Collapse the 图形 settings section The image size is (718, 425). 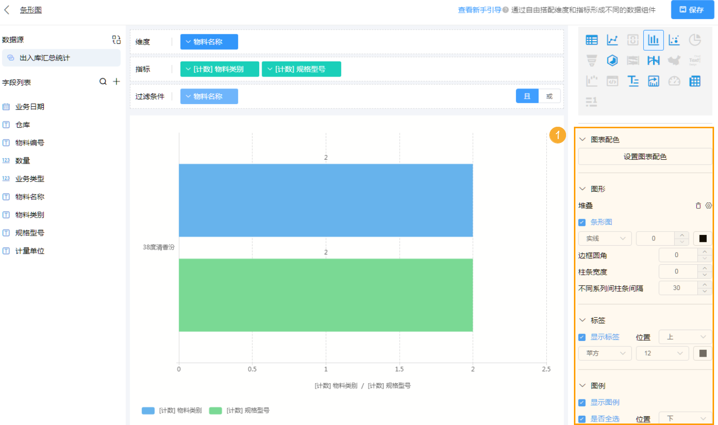pos(582,189)
